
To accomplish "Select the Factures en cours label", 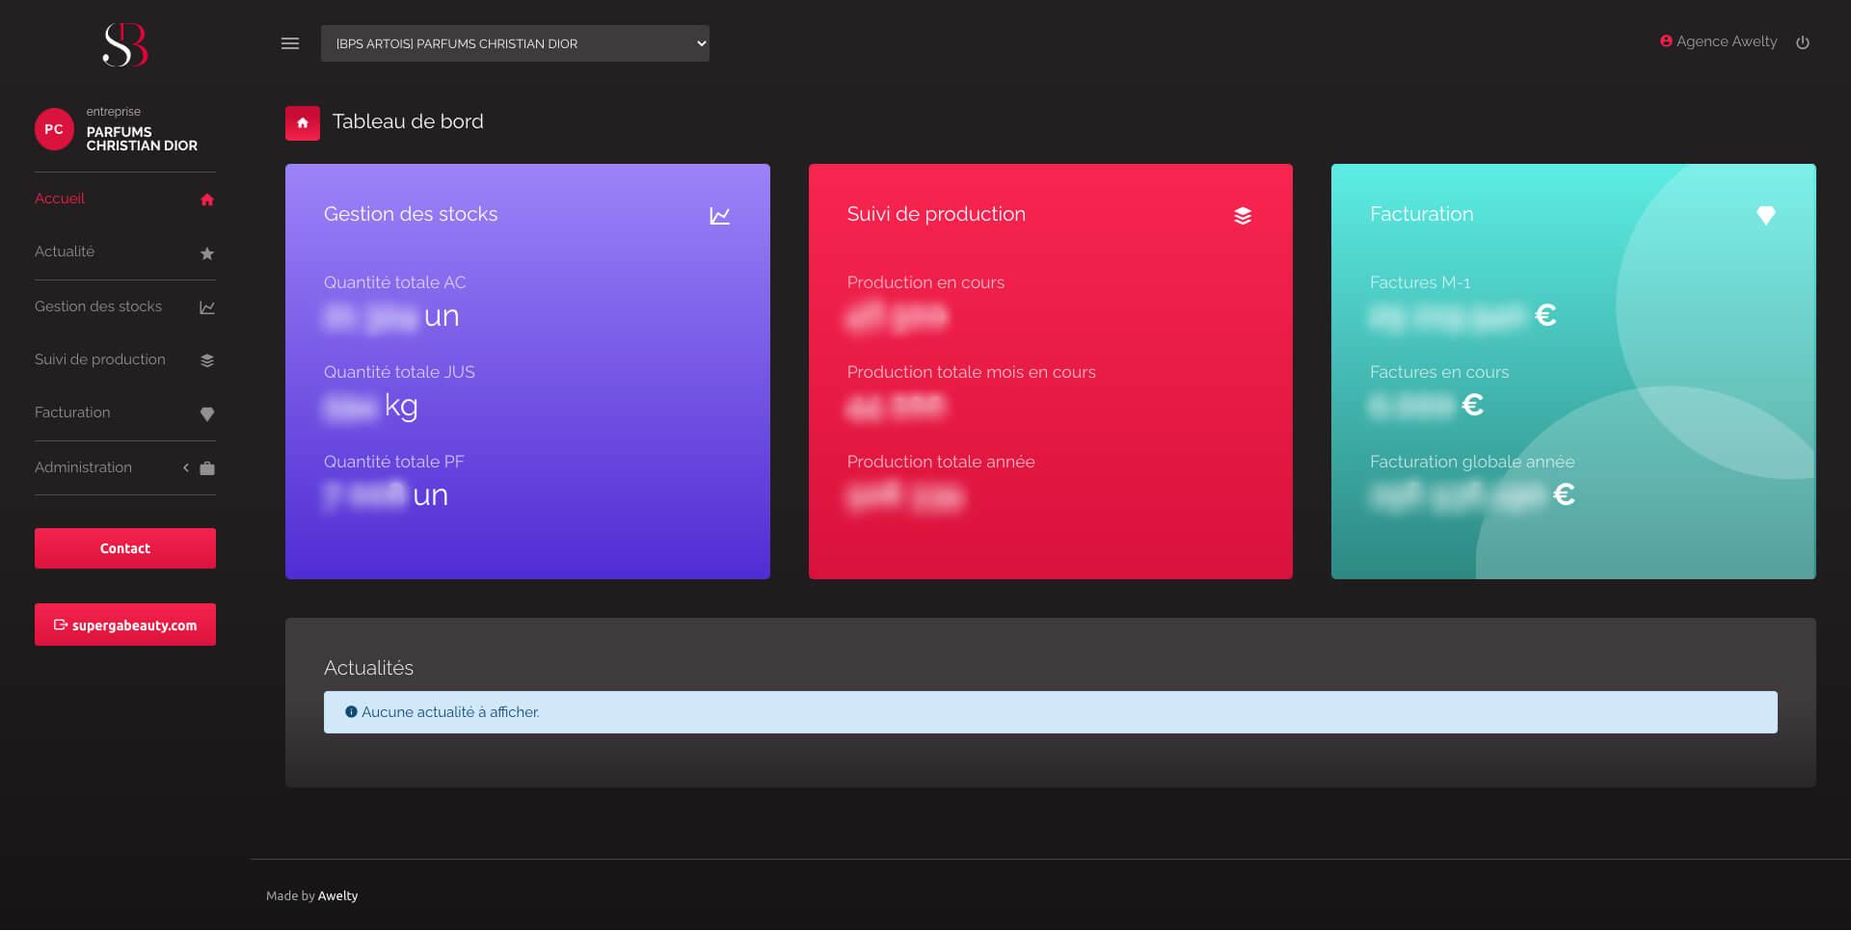I will 1439,372.
